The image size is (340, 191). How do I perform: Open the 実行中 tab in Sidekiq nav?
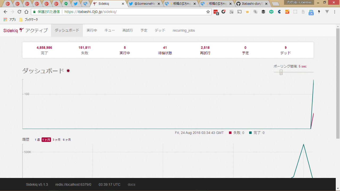coord(92,30)
